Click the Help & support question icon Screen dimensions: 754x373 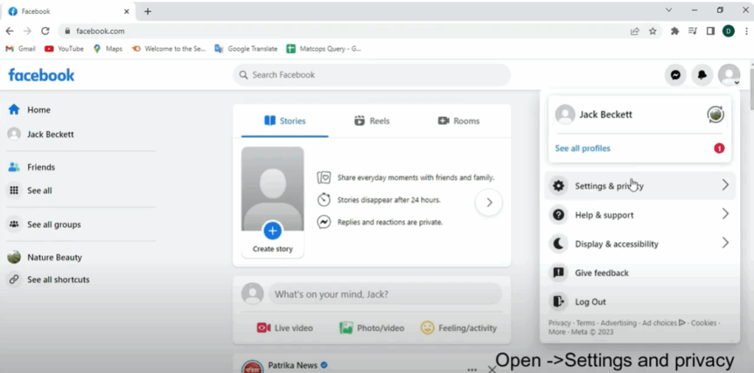pos(558,215)
